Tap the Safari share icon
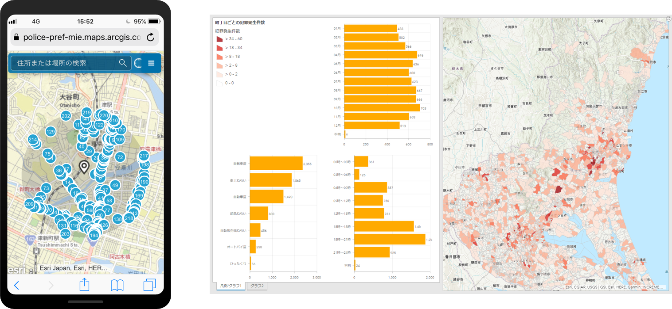 pos(84,285)
